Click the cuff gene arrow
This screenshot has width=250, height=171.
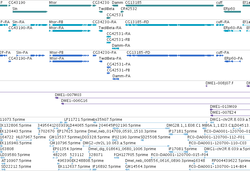(220, 6)
